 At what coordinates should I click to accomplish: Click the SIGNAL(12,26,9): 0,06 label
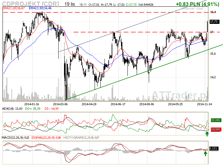46,138
